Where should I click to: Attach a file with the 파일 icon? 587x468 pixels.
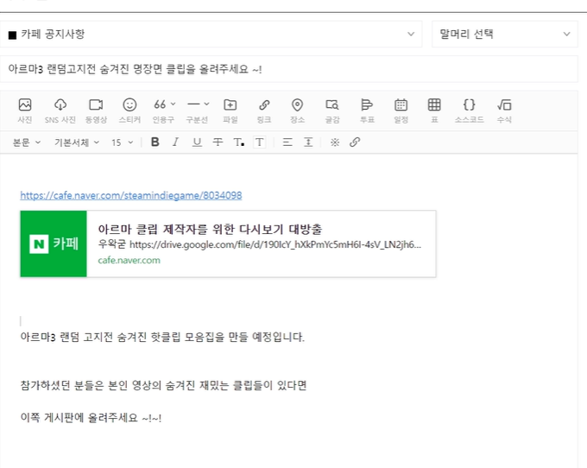pos(230,110)
